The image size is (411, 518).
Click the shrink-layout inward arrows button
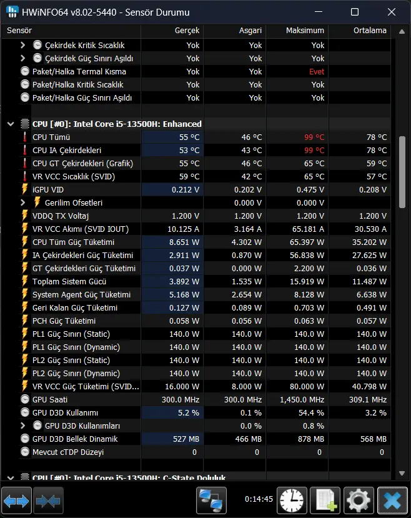coord(48,501)
